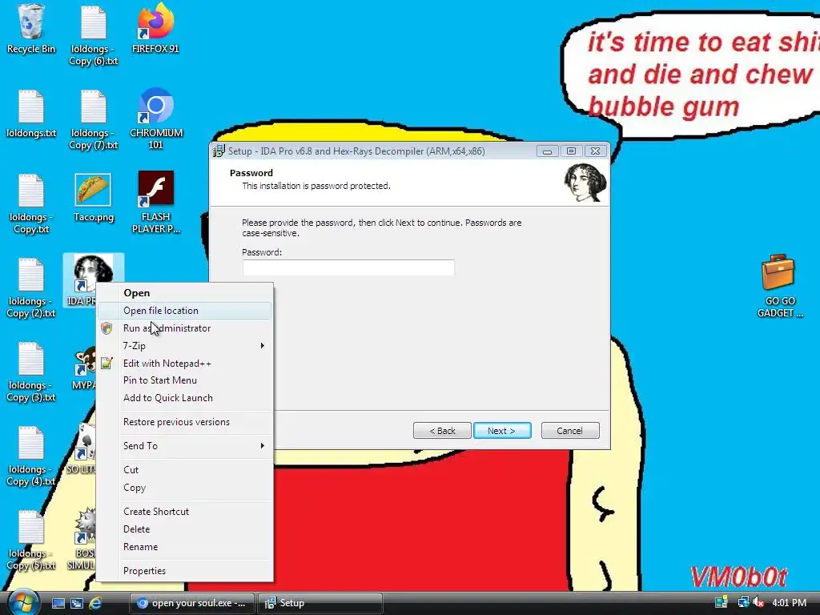Choose Open in the context menu
Image resolution: width=820 pixels, height=615 pixels.
coord(185,293)
